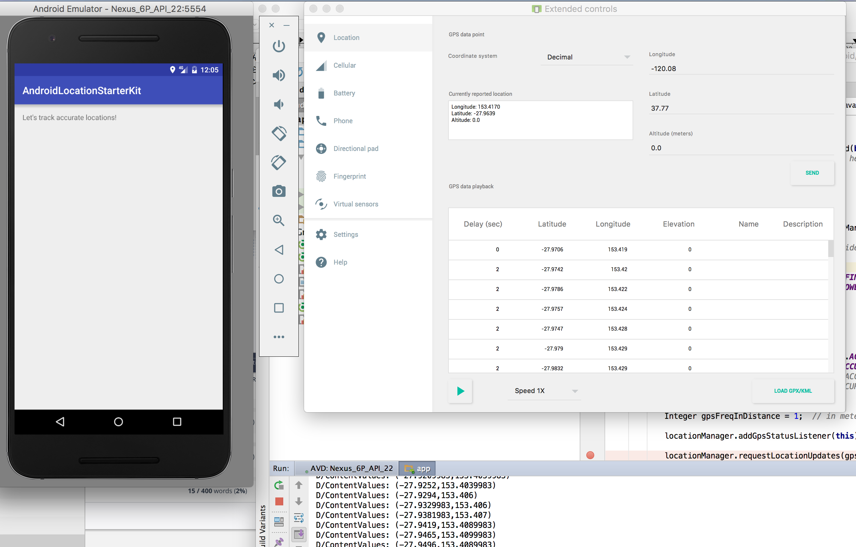The height and width of the screenshot is (547, 856).
Task: Take a screenshot with the camera icon
Action: pos(279,192)
